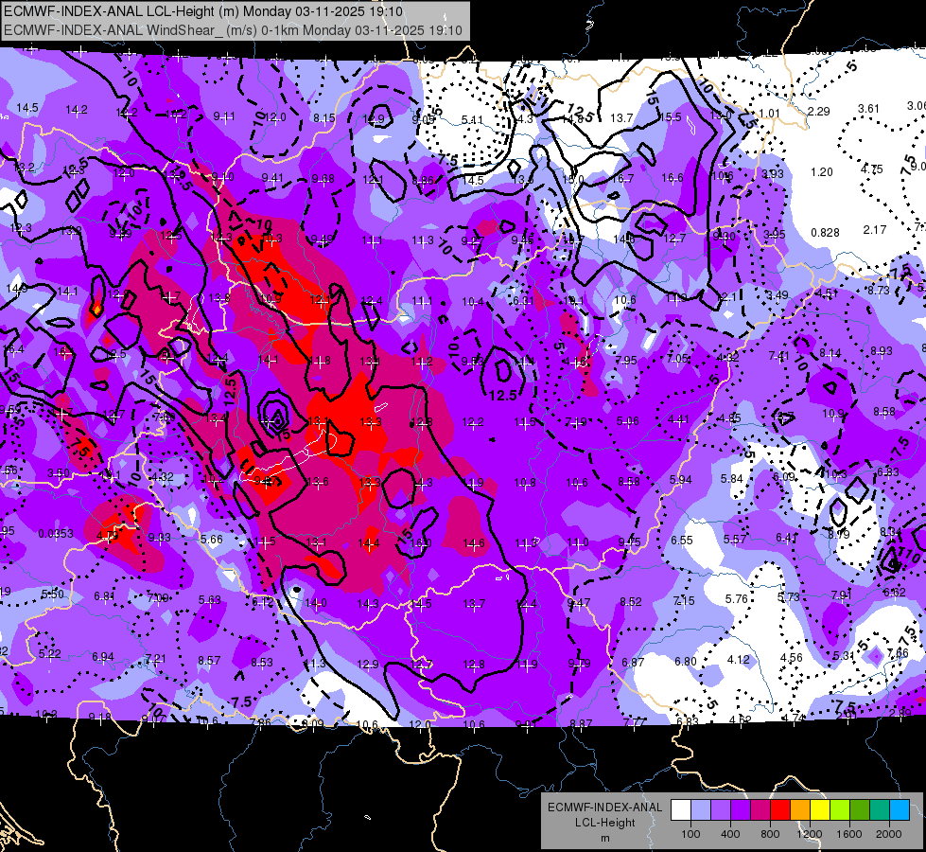The height and width of the screenshot is (852, 926).
Task: Click the grid value 15.5
Action: 671,117
